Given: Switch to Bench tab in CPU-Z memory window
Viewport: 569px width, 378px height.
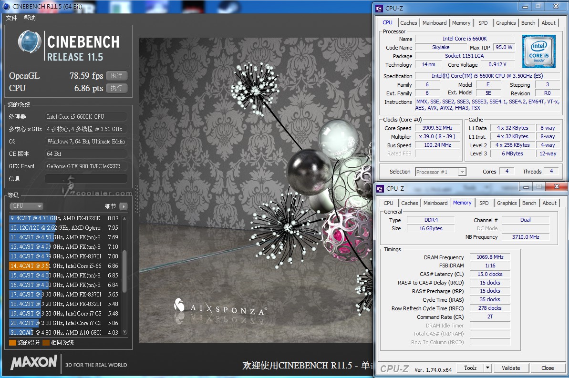Looking at the screenshot, I should pos(529,203).
